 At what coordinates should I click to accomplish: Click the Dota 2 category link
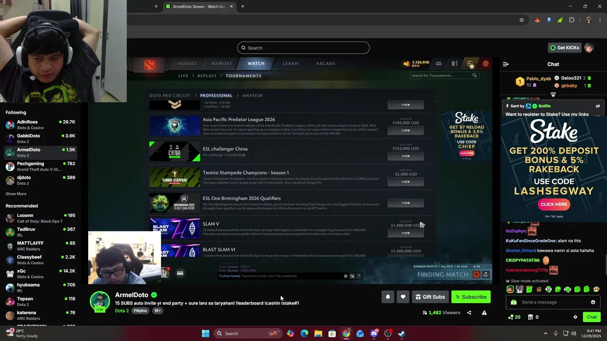click(x=121, y=311)
